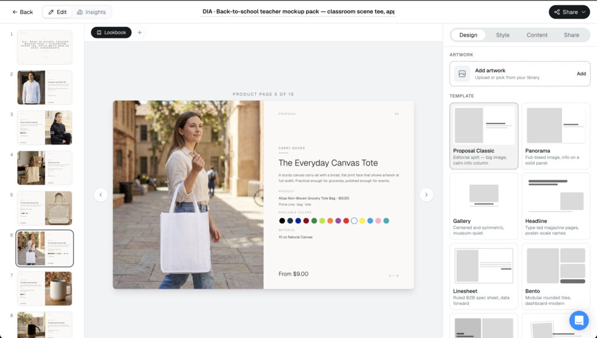Switch to Edit mode
Screen dimensions: 597x338
tap(58, 12)
